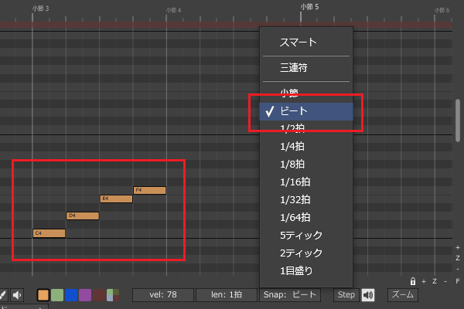Click the lock icon above Zoom button

413,281
